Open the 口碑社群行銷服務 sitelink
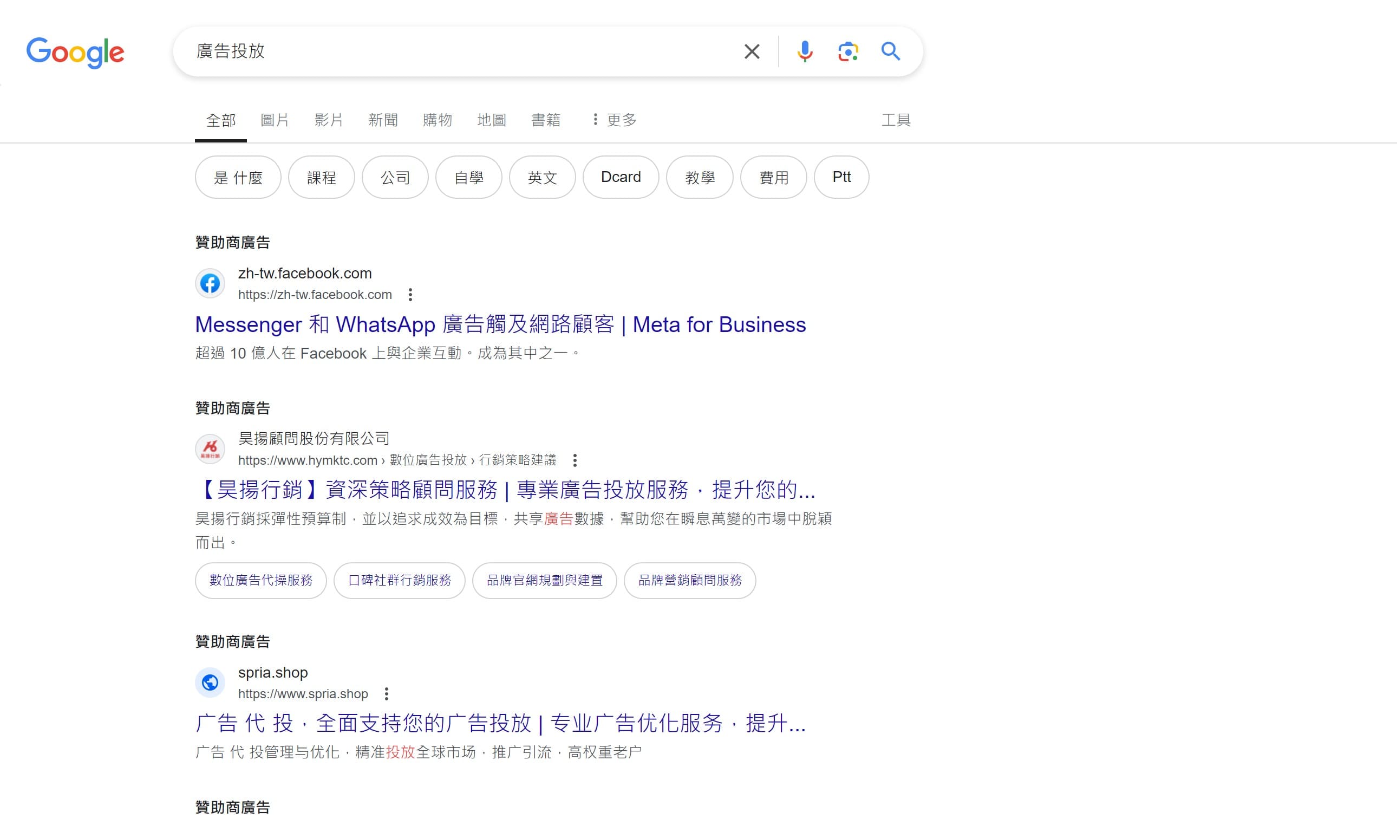 pos(400,581)
